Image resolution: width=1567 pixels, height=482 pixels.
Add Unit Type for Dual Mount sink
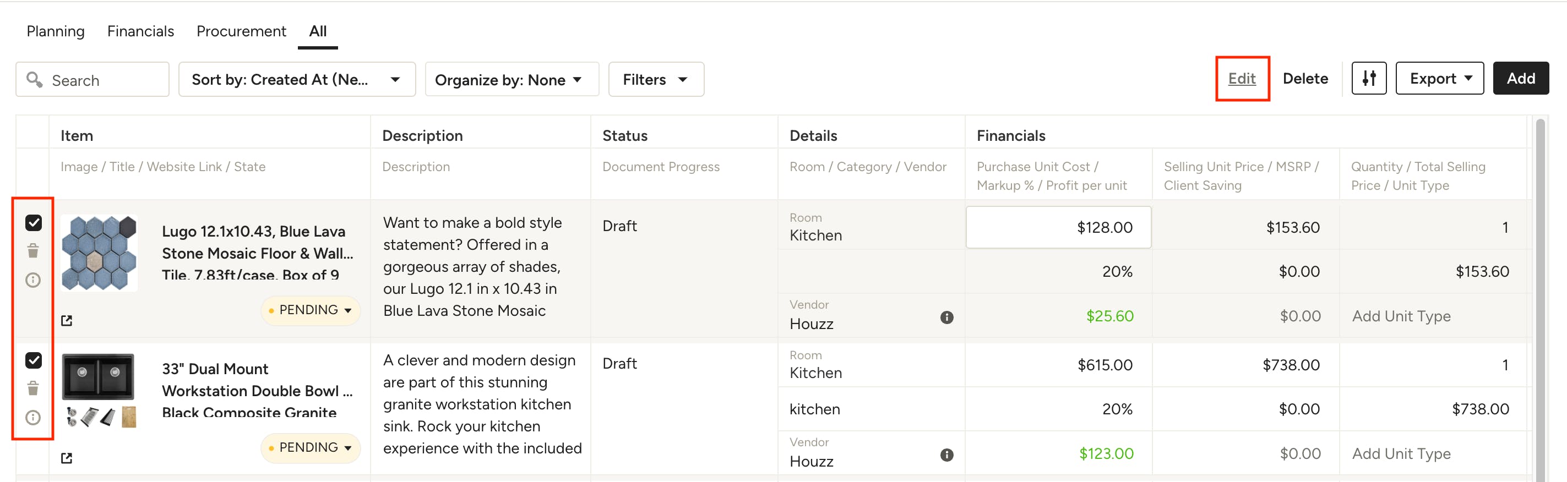pos(1401,453)
